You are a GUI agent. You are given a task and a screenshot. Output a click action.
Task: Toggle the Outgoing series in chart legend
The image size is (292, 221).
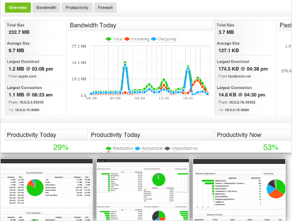click(x=164, y=39)
